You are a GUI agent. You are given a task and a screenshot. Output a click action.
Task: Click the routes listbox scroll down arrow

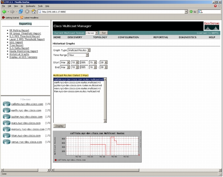coord(105,121)
